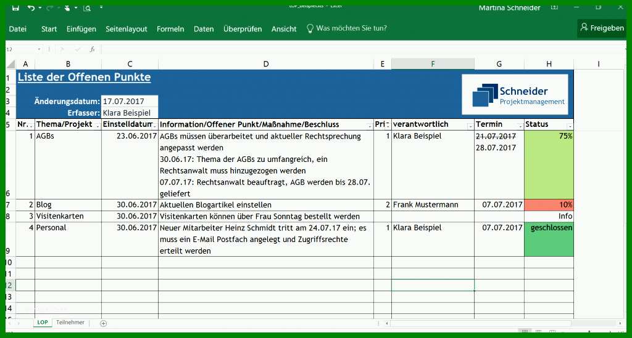Select the struck-through 21.07.2017 Termin cell
The height and width of the screenshot is (338, 632).
[x=499, y=165]
